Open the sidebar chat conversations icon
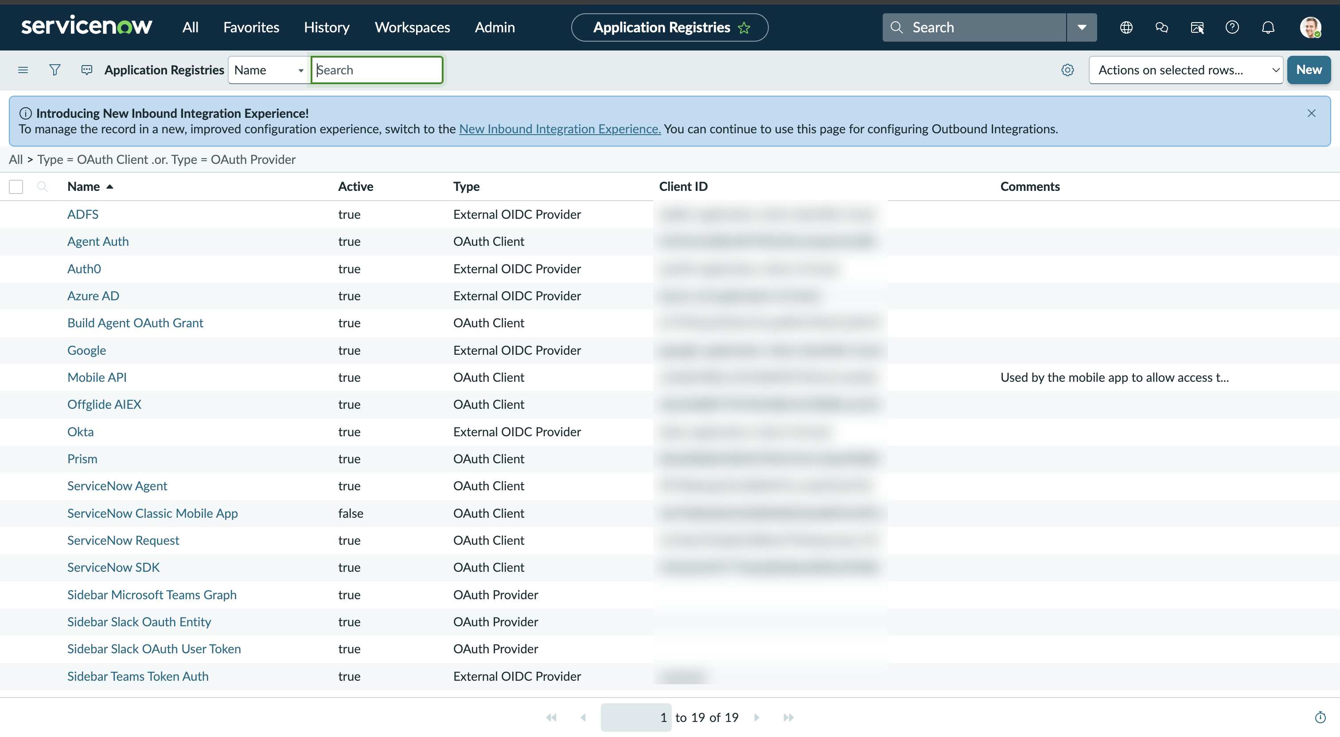This screenshot has width=1340, height=737. [1161, 27]
